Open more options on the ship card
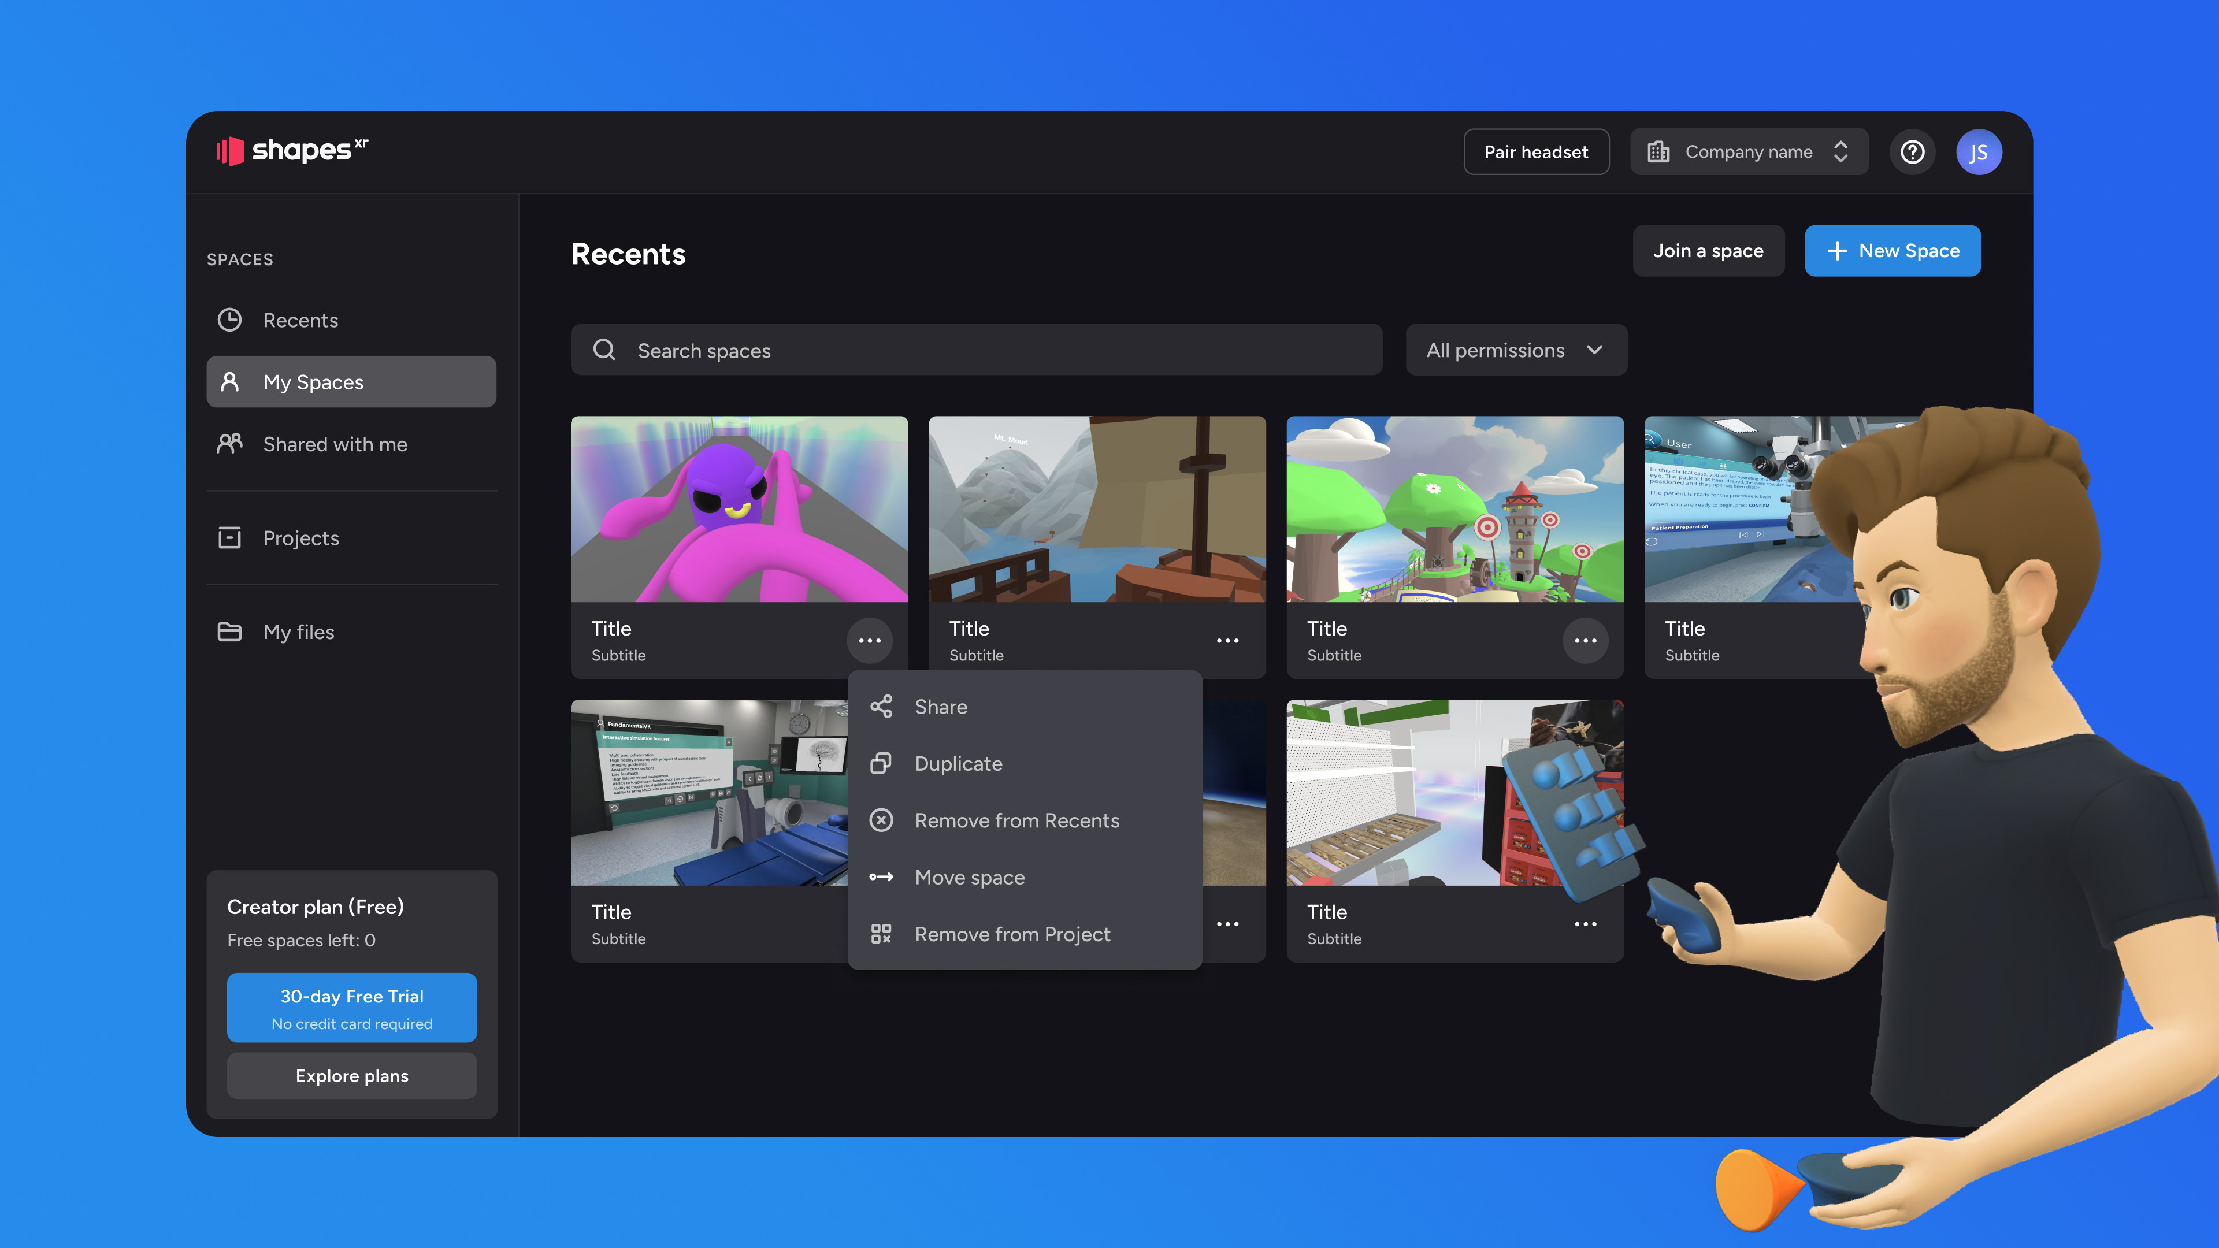This screenshot has width=2219, height=1248. 1227,640
